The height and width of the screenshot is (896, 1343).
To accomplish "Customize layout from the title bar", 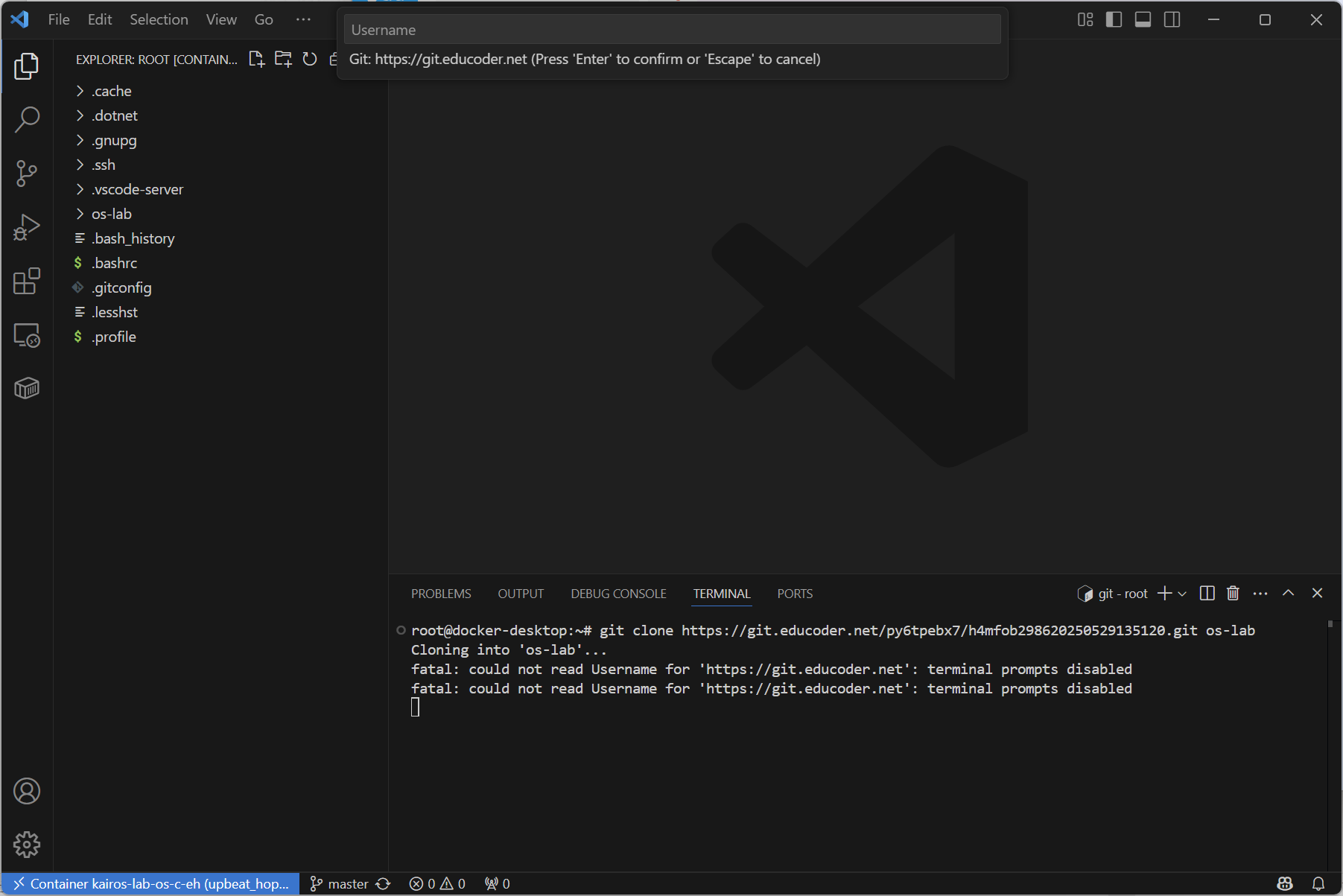I will pos(1085,19).
